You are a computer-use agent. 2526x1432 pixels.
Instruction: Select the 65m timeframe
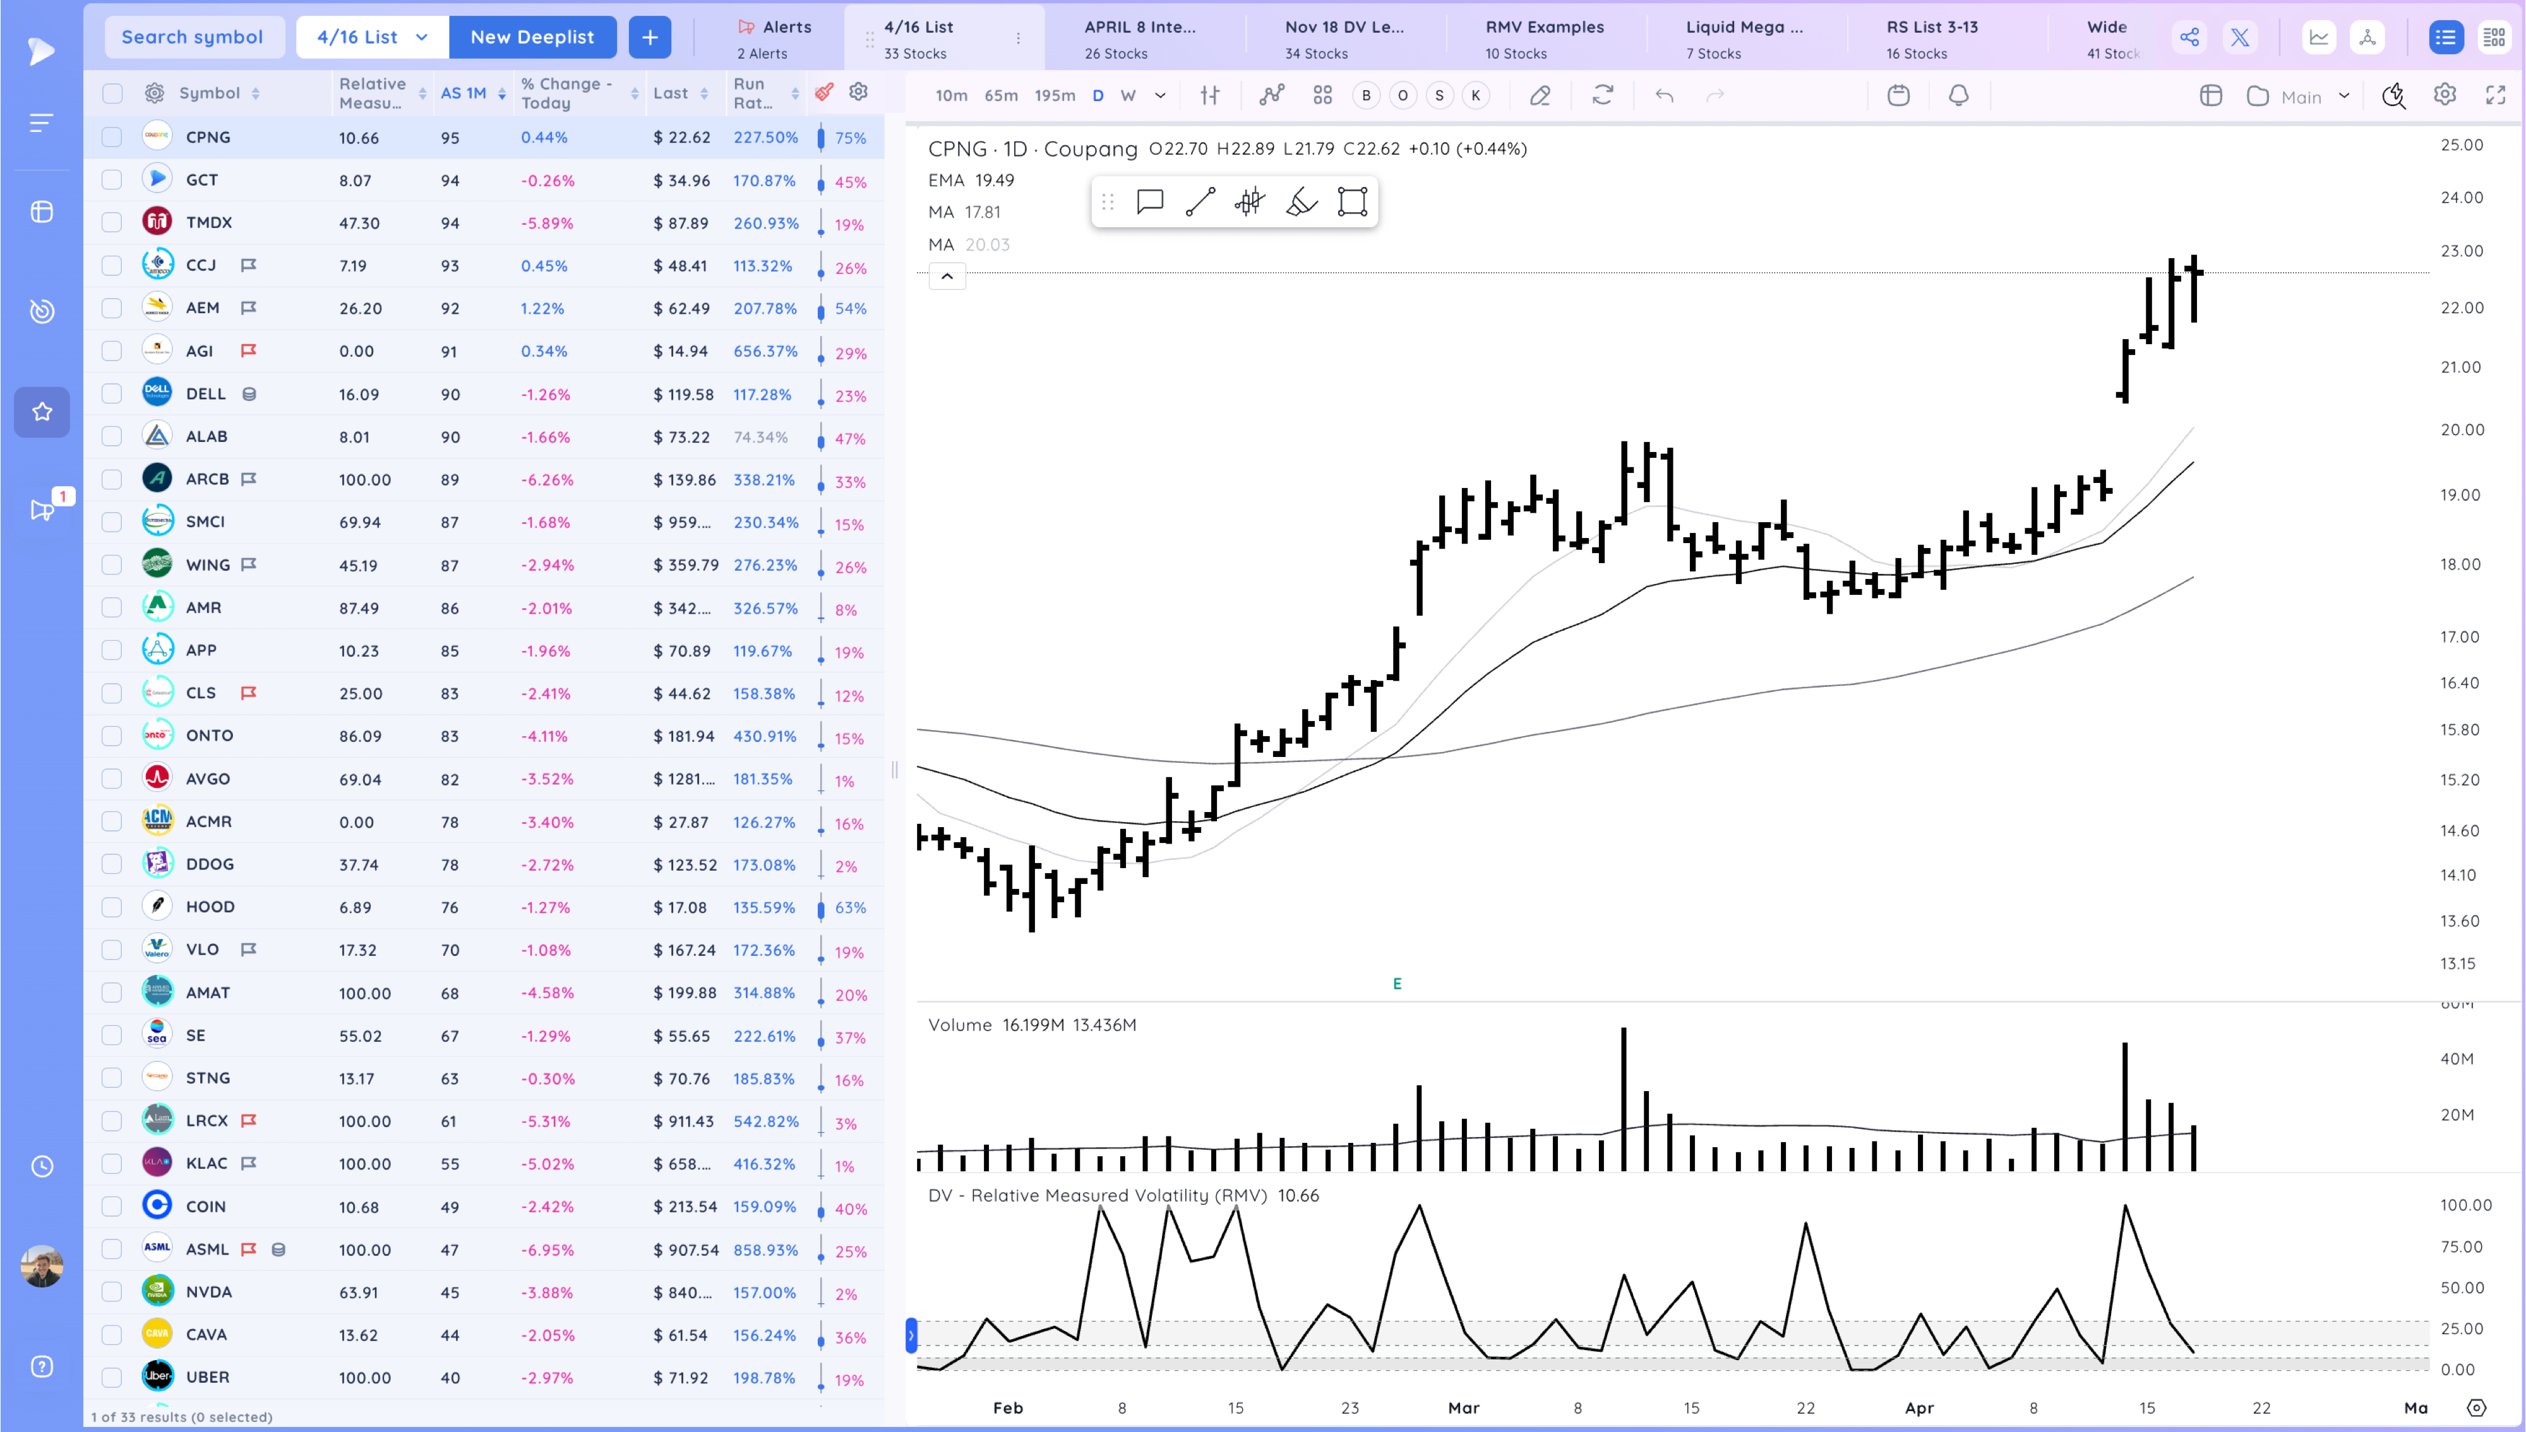pos(1002,95)
